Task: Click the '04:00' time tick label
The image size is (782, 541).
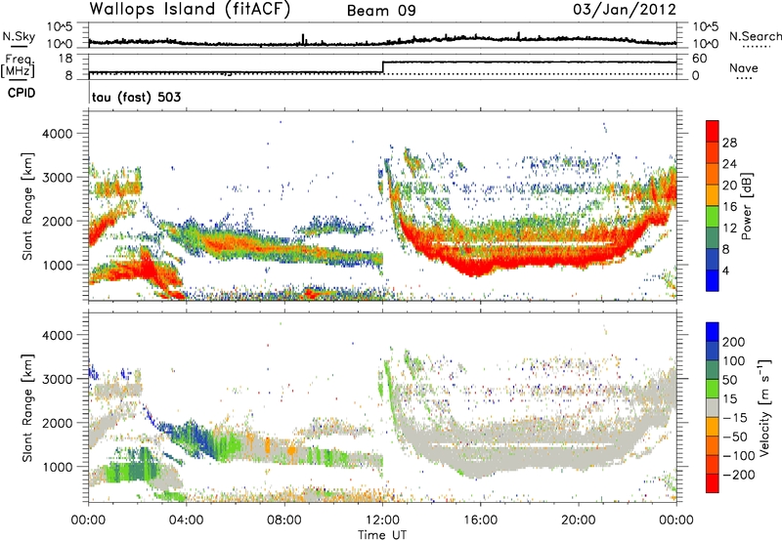Action: (x=186, y=520)
